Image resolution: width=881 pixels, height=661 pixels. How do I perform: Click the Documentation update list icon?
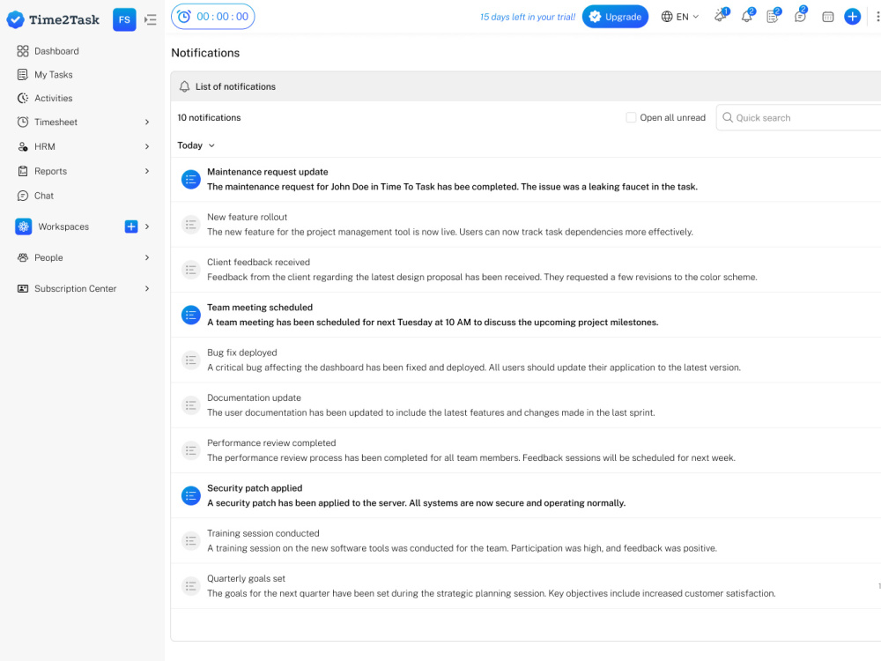click(x=191, y=405)
